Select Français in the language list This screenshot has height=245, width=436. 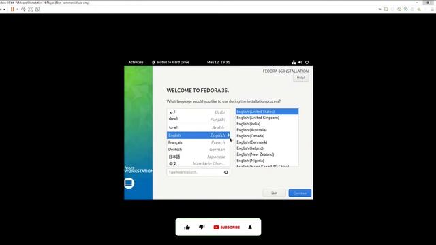(198, 142)
